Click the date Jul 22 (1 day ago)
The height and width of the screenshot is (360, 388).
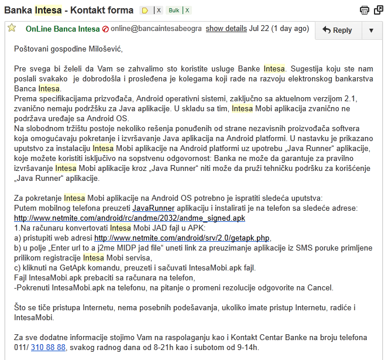click(x=279, y=29)
